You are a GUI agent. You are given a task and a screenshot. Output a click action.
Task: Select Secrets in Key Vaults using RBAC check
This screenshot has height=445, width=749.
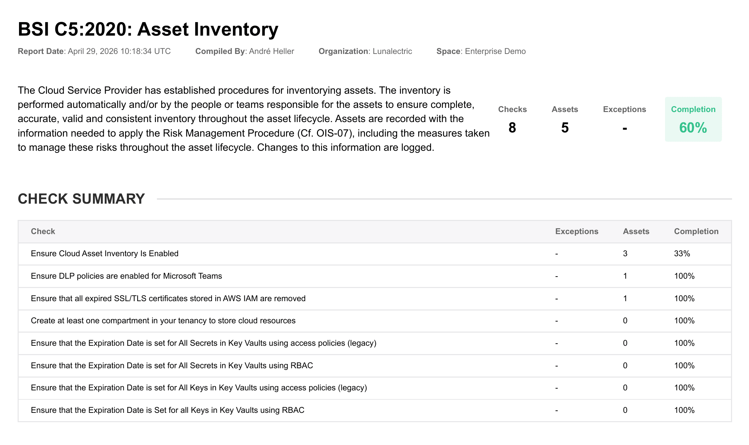(x=375, y=366)
